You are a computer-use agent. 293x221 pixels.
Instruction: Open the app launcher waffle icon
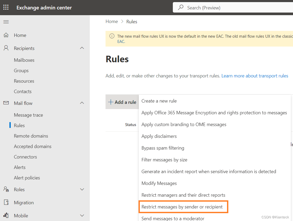click(6, 8)
